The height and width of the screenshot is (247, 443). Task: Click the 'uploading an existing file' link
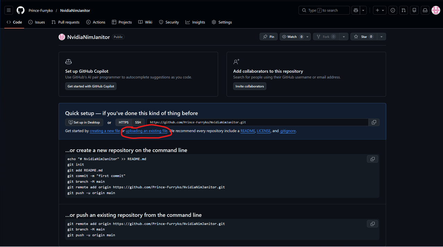click(147, 131)
